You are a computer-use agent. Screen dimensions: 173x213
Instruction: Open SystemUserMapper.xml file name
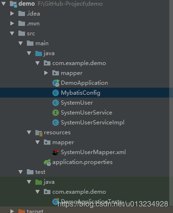(x=93, y=152)
